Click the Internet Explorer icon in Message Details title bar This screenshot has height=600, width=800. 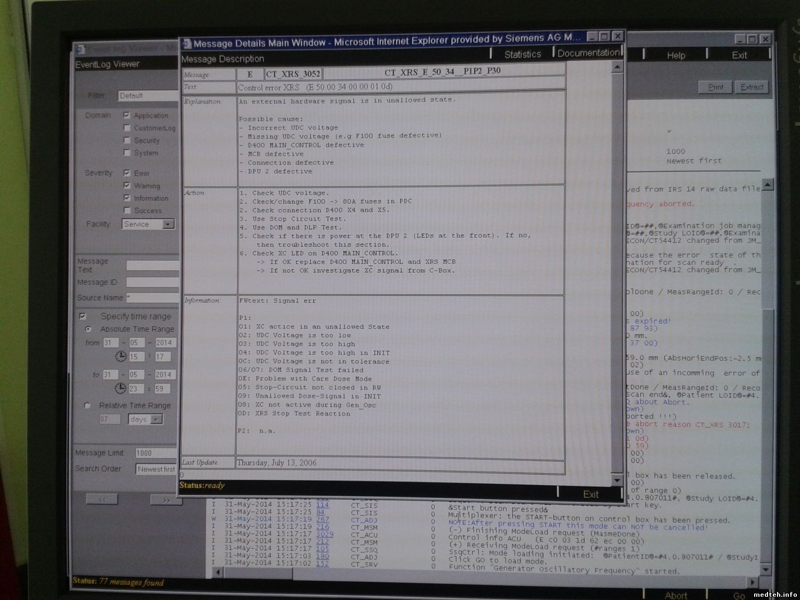(x=186, y=44)
